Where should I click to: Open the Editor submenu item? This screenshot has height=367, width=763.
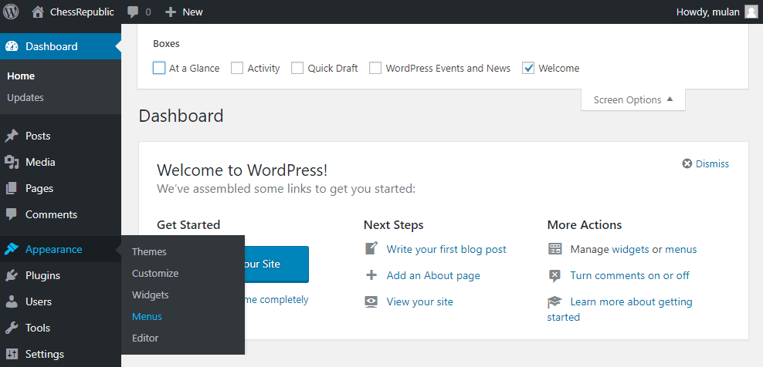point(145,338)
